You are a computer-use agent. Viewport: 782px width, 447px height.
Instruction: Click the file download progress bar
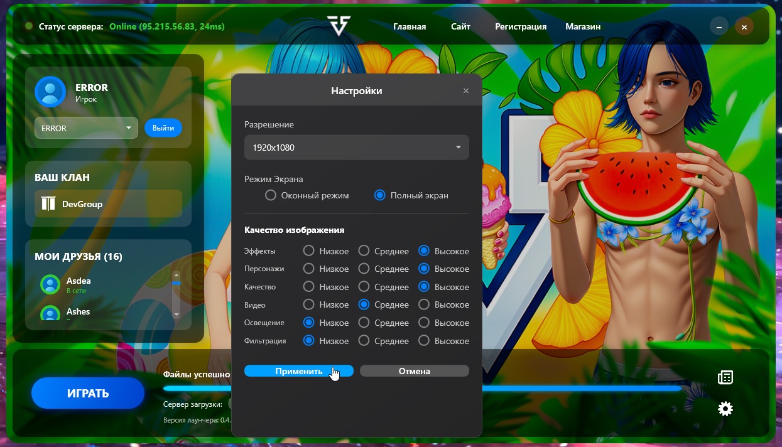pyautogui.click(x=565, y=389)
